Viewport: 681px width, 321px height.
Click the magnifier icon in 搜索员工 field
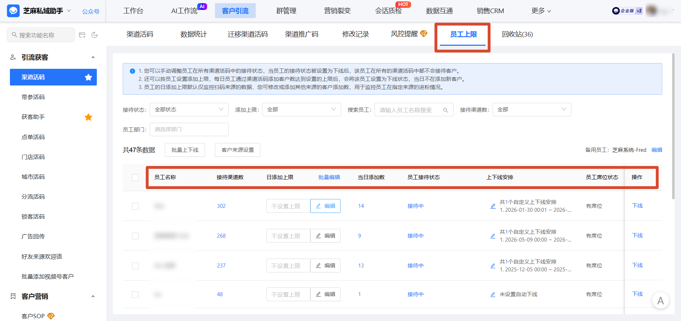[445, 110]
